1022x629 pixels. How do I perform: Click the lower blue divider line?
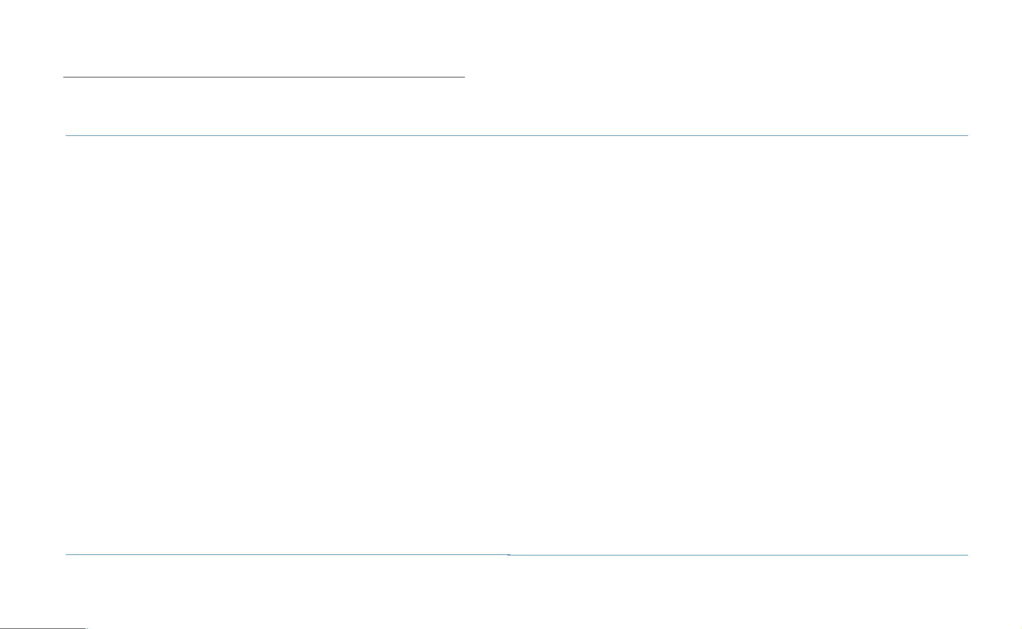(x=516, y=555)
